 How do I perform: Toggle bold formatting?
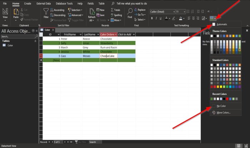152,18
